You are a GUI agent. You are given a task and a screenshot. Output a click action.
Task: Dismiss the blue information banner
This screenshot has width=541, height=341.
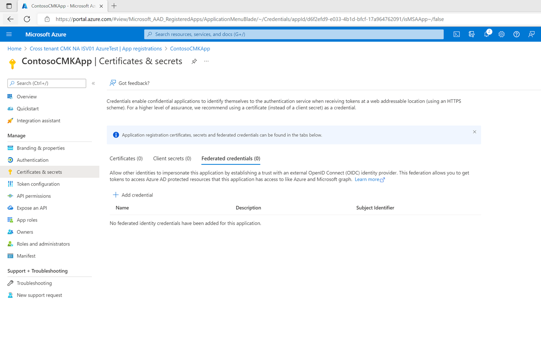pos(474,131)
